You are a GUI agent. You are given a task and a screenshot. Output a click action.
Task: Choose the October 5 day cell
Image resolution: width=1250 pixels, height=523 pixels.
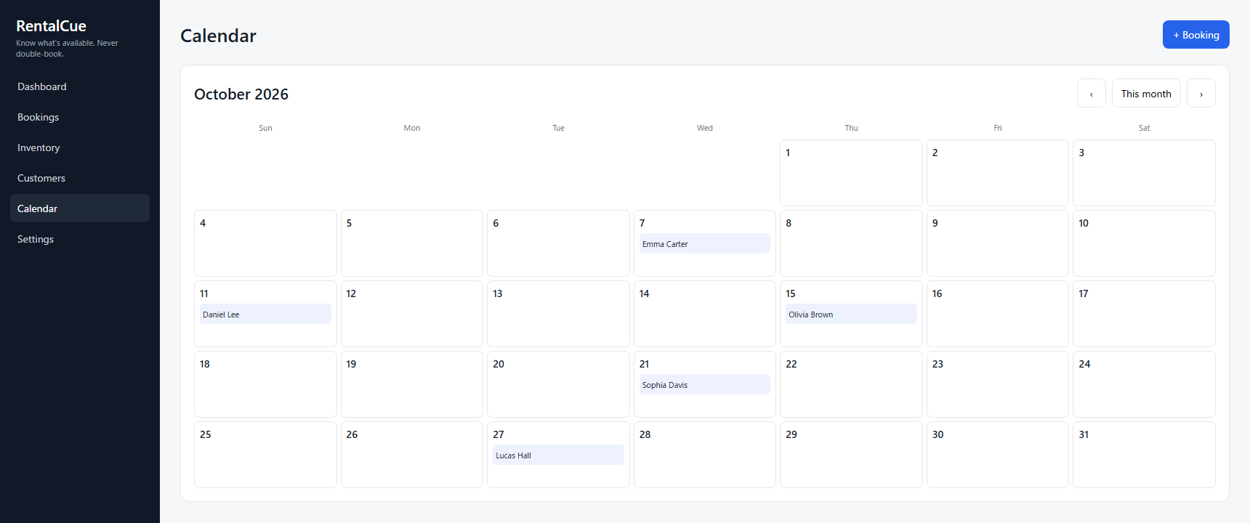pyautogui.click(x=412, y=243)
